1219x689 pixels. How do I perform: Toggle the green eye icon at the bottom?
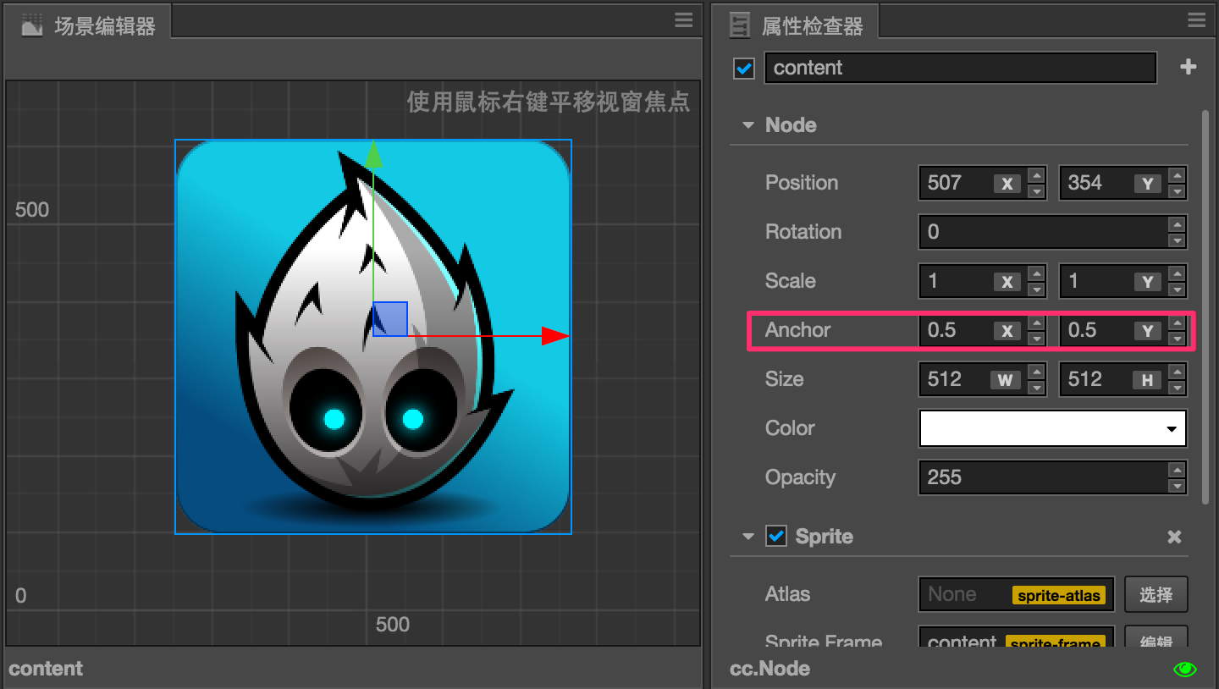(1185, 670)
